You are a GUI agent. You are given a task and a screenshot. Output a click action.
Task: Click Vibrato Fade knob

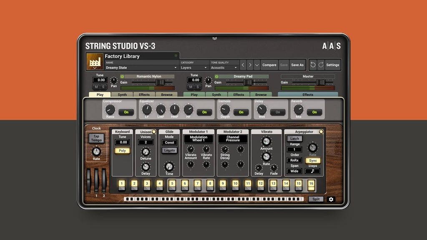[274, 167]
